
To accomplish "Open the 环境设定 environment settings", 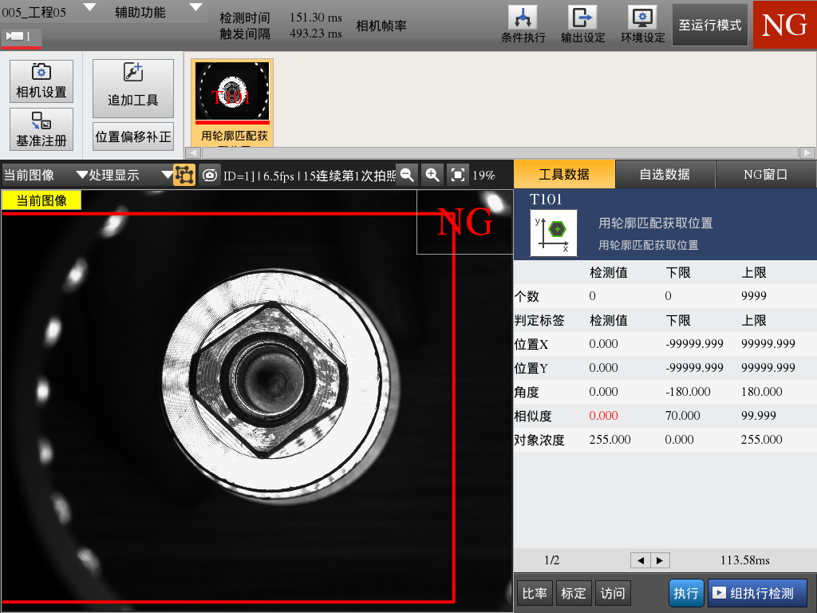I will pos(643,24).
